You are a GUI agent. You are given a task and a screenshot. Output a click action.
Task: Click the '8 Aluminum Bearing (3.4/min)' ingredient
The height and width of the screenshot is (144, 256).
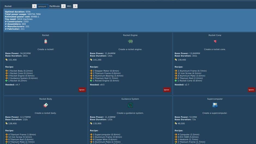108,76
